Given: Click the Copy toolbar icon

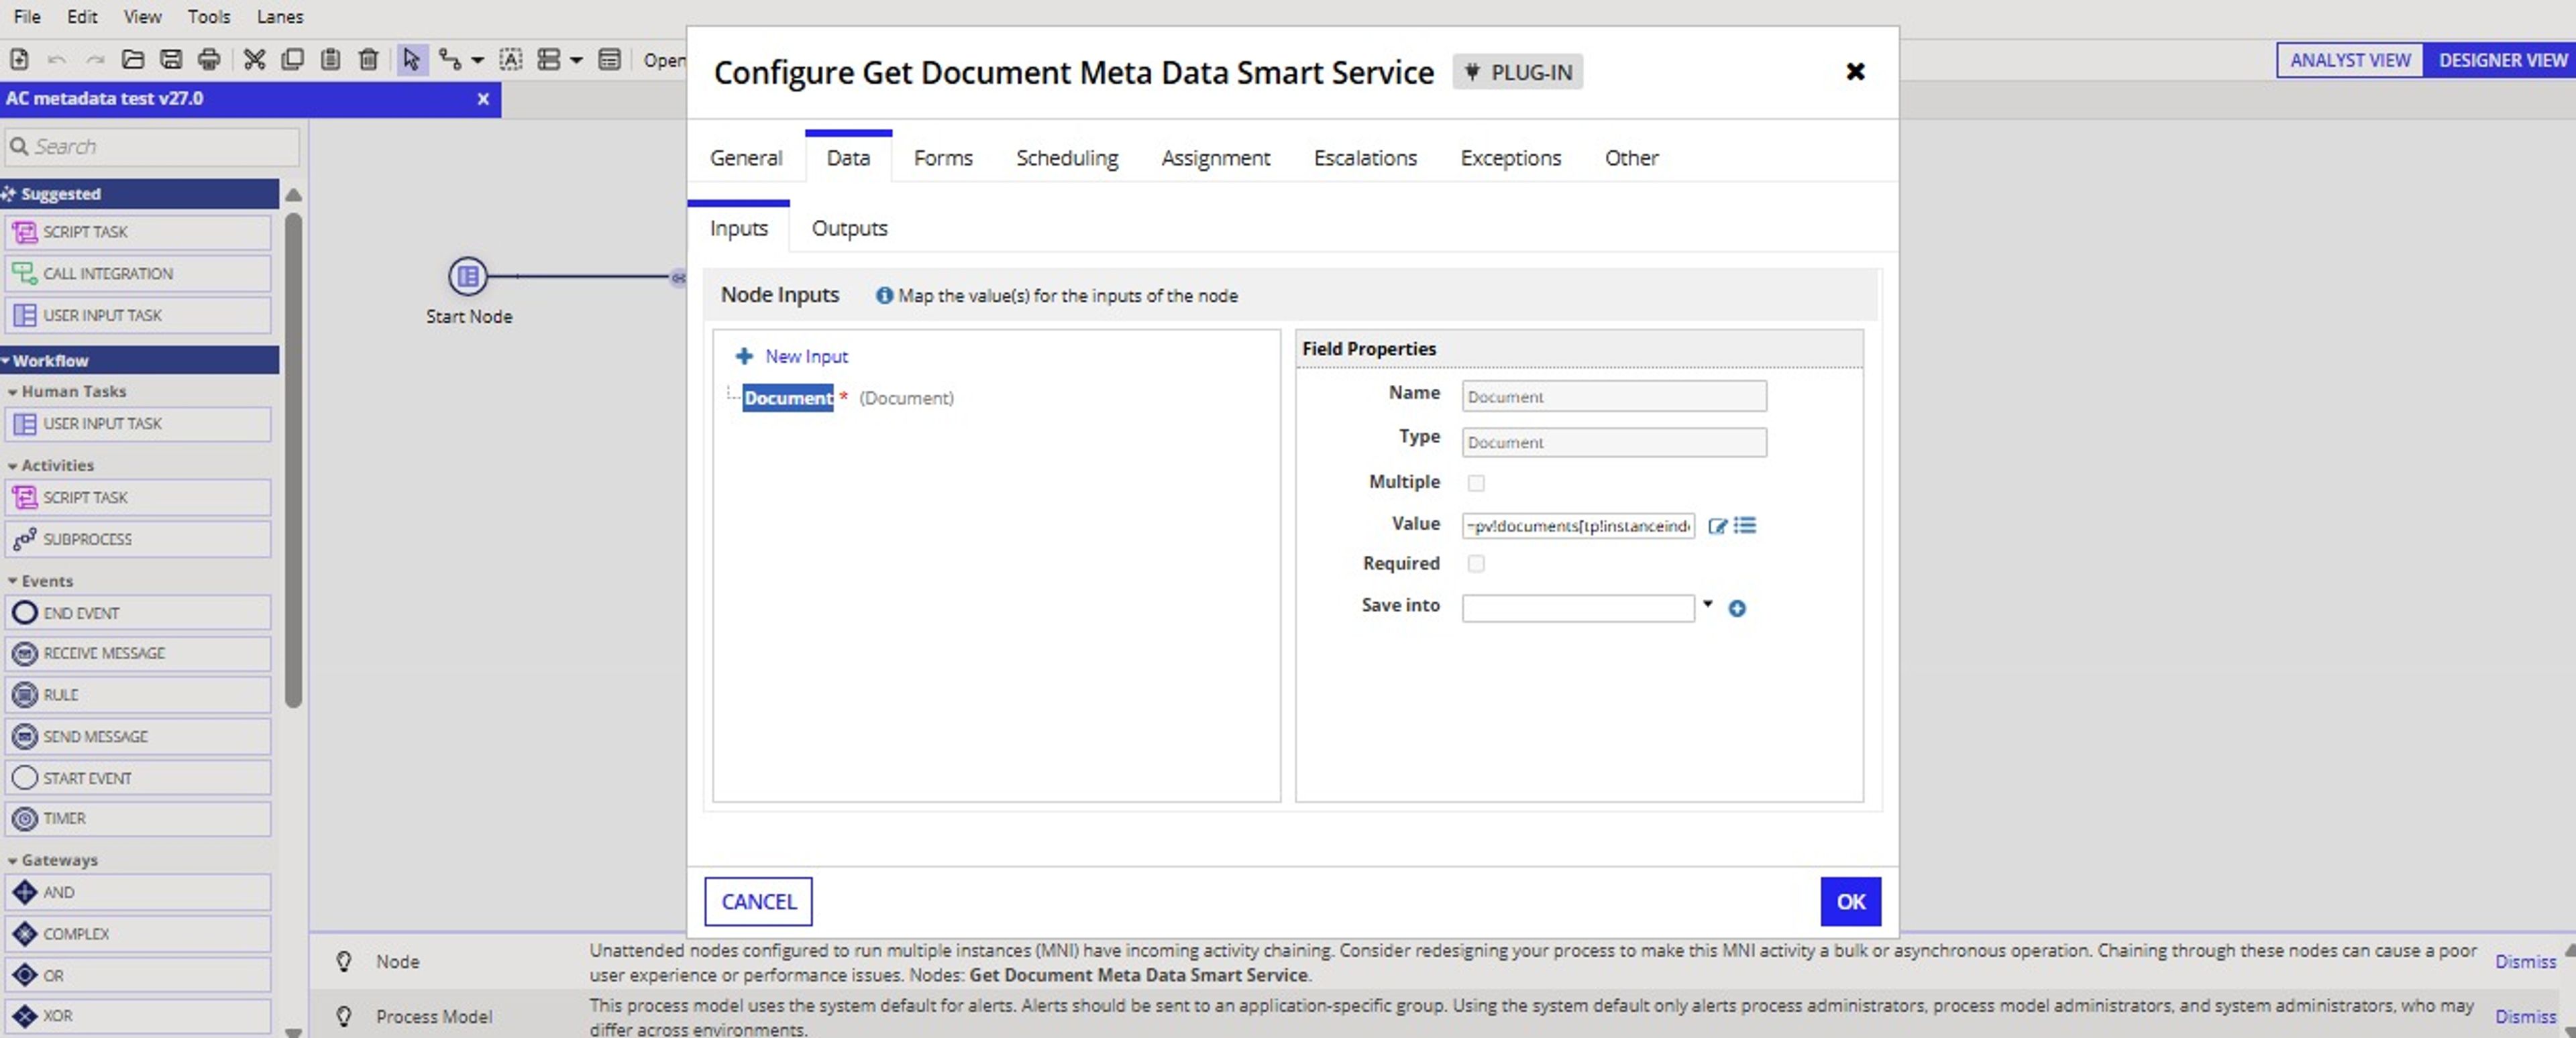Looking at the screenshot, I should pyautogui.click(x=293, y=60).
